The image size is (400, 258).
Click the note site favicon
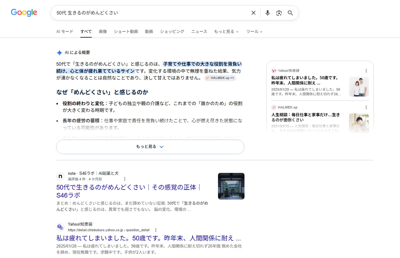(x=60, y=176)
